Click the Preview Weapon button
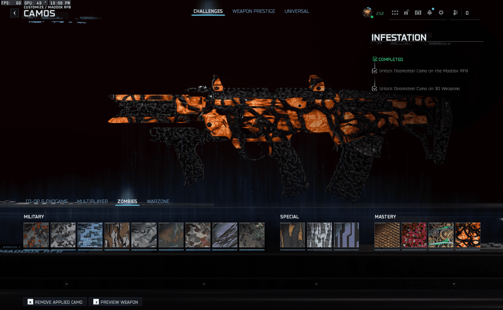The width and height of the screenshot is (503, 310). [116, 302]
